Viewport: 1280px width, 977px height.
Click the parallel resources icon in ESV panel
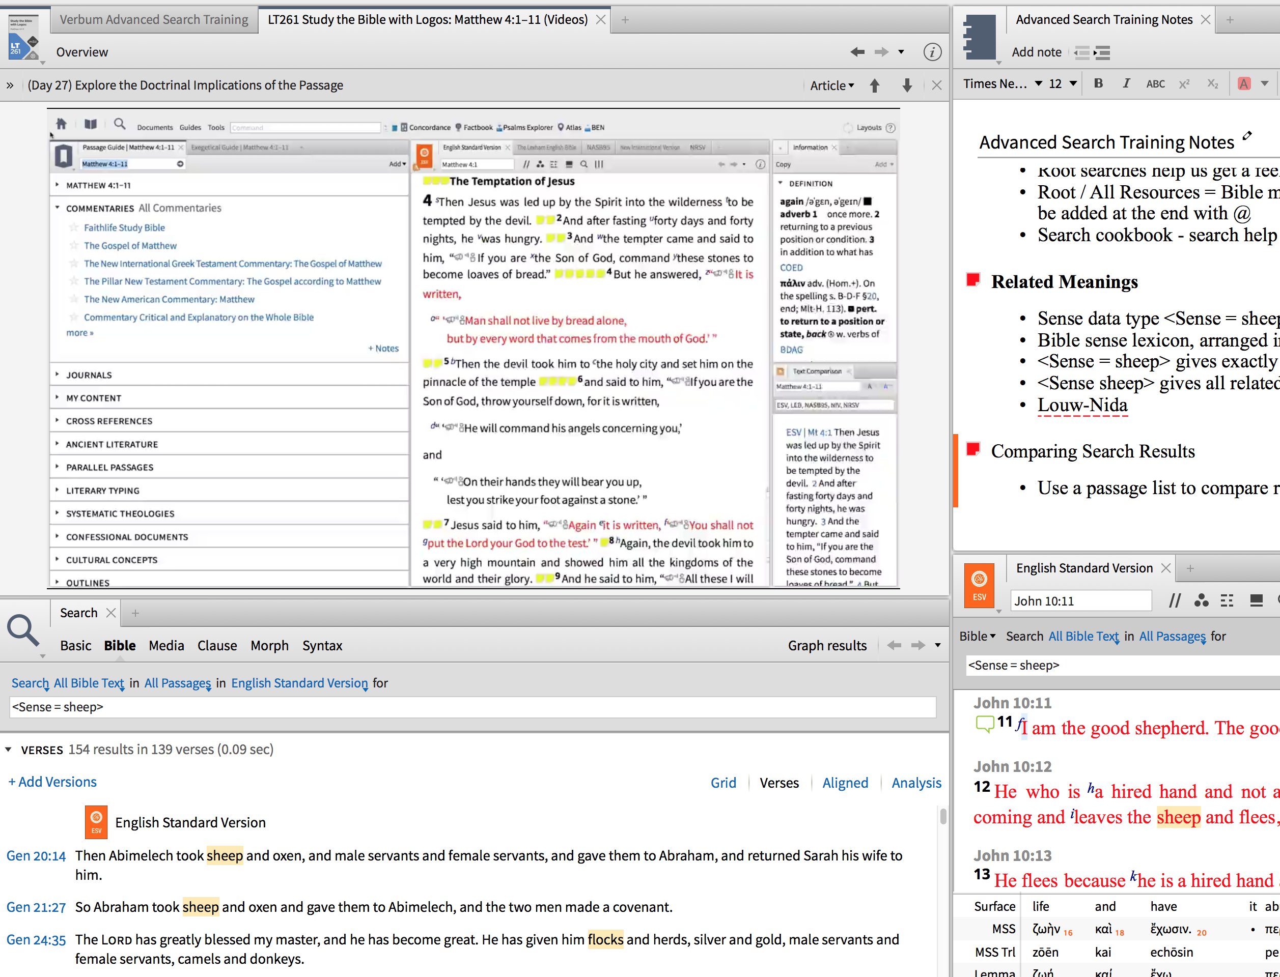pyautogui.click(x=1175, y=601)
